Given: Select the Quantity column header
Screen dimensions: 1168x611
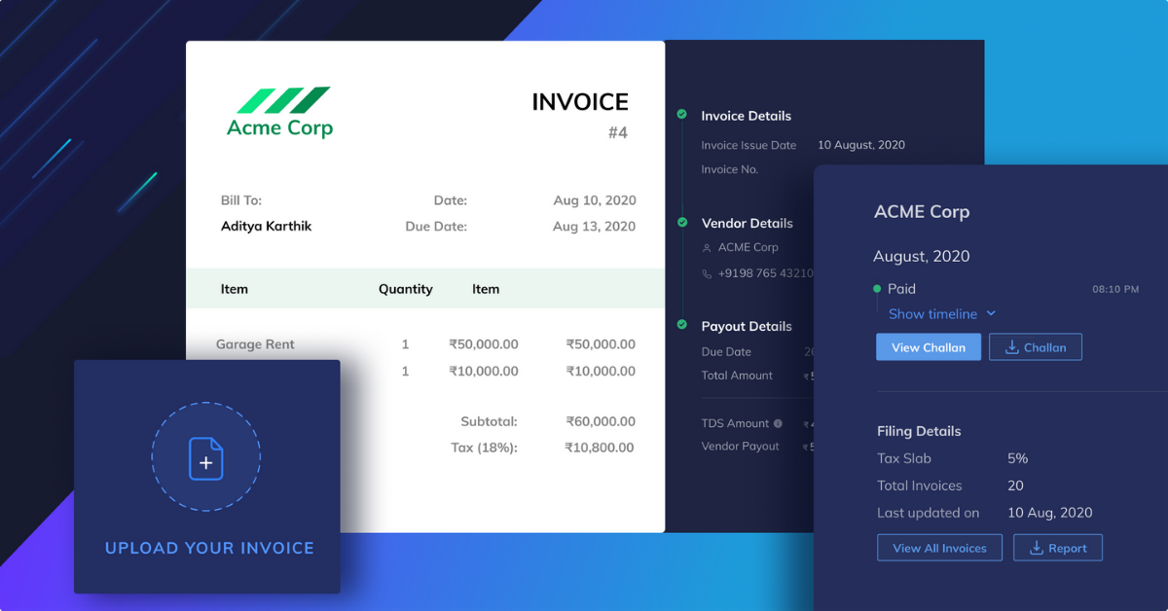Looking at the screenshot, I should click(405, 289).
